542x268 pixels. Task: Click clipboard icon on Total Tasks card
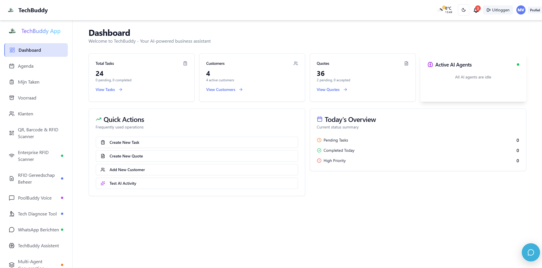tap(185, 63)
